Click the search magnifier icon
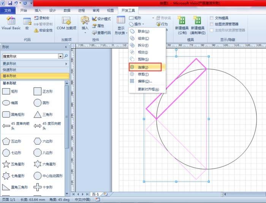The width and height of the screenshot is (266, 203). (66, 56)
